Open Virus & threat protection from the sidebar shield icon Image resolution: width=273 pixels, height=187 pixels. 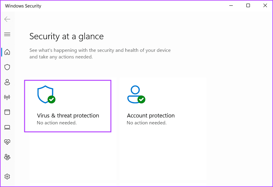pos(7,67)
